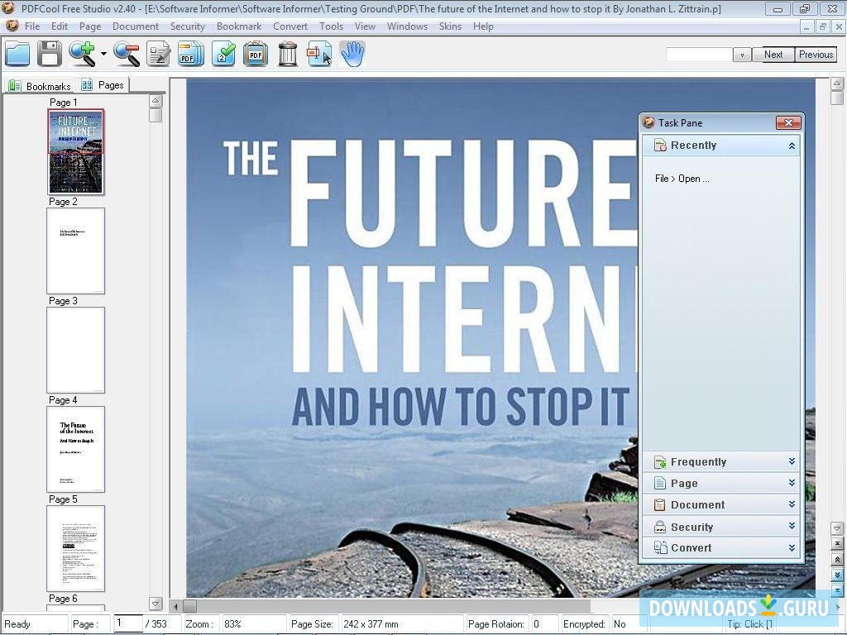Click document view scroll up arrow
Image resolution: width=847 pixels, height=635 pixels.
[837, 84]
